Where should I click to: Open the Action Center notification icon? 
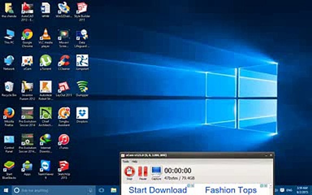tap(282, 190)
